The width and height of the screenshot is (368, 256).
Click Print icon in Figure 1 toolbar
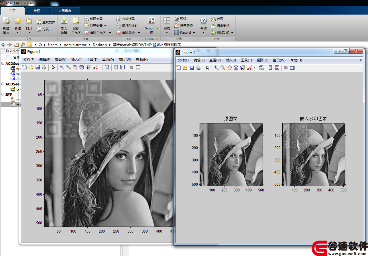click(x=44, y=67)
